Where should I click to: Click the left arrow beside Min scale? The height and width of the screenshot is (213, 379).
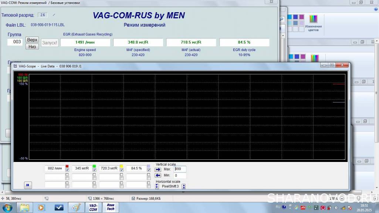pos(158,175)
